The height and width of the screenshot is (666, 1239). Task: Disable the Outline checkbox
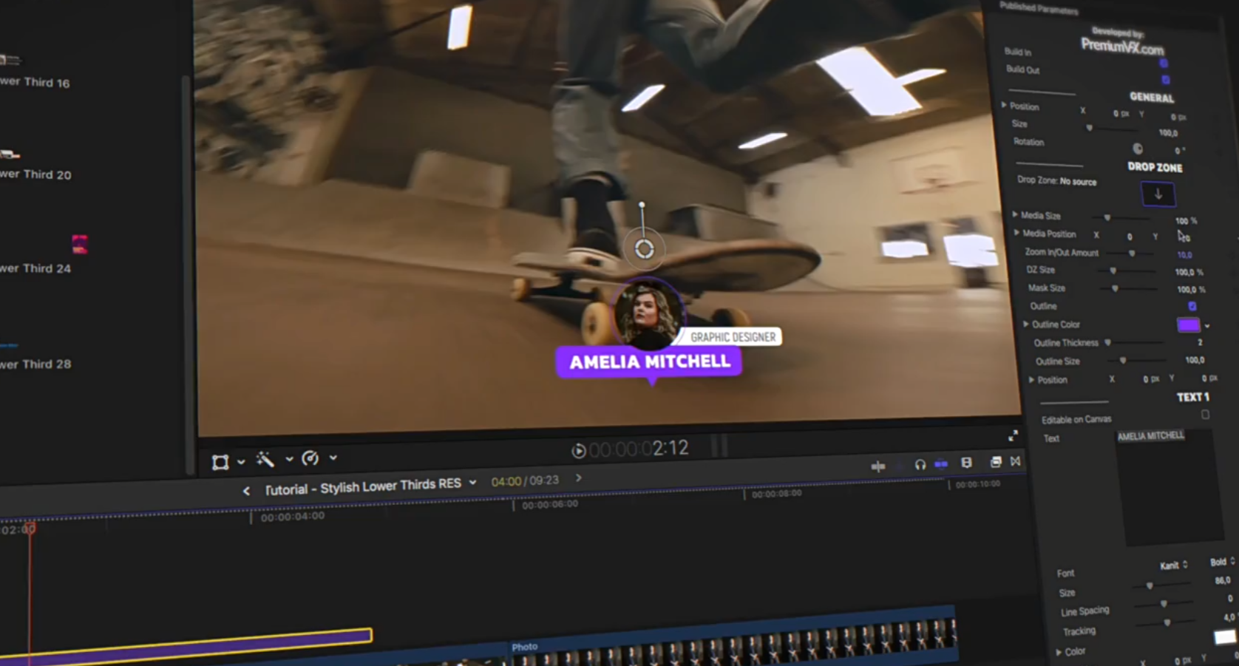click(1192, 306)
